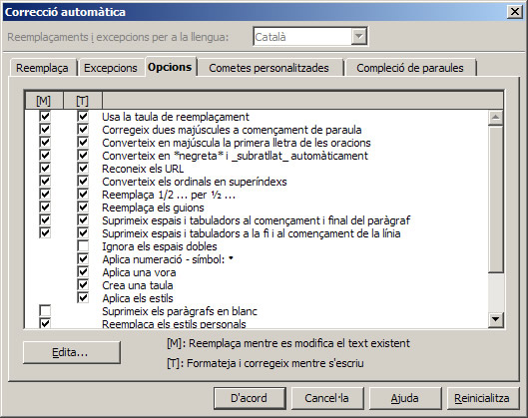Uncheck [T] Aplica els estils
528x418 pixels.
(83, 298)
